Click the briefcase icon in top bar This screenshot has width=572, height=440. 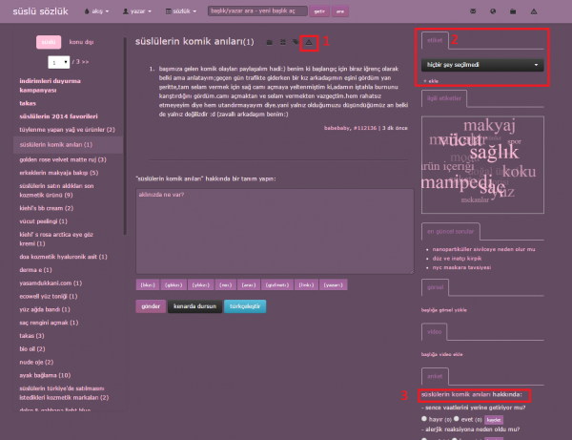pyautogui.click(x=513, y=11)
